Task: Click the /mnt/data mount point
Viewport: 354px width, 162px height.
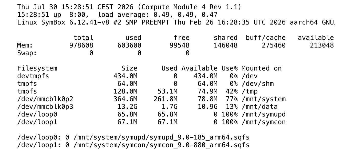Action: [259, 107]
